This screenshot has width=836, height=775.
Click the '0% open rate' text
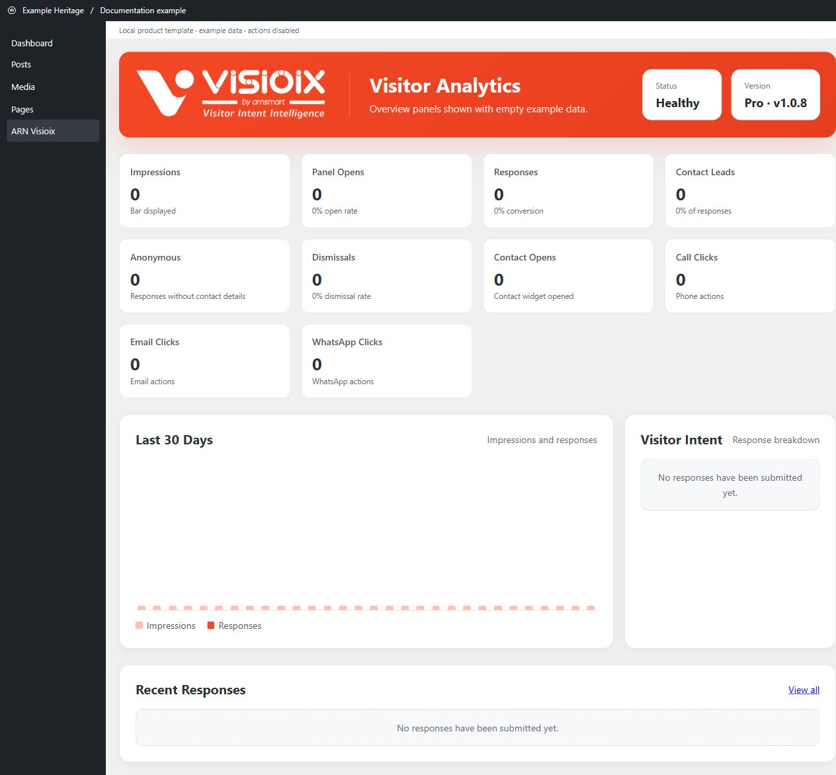pos(335,211)
